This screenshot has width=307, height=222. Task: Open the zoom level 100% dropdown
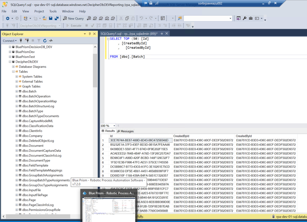(x=114, y=126)
